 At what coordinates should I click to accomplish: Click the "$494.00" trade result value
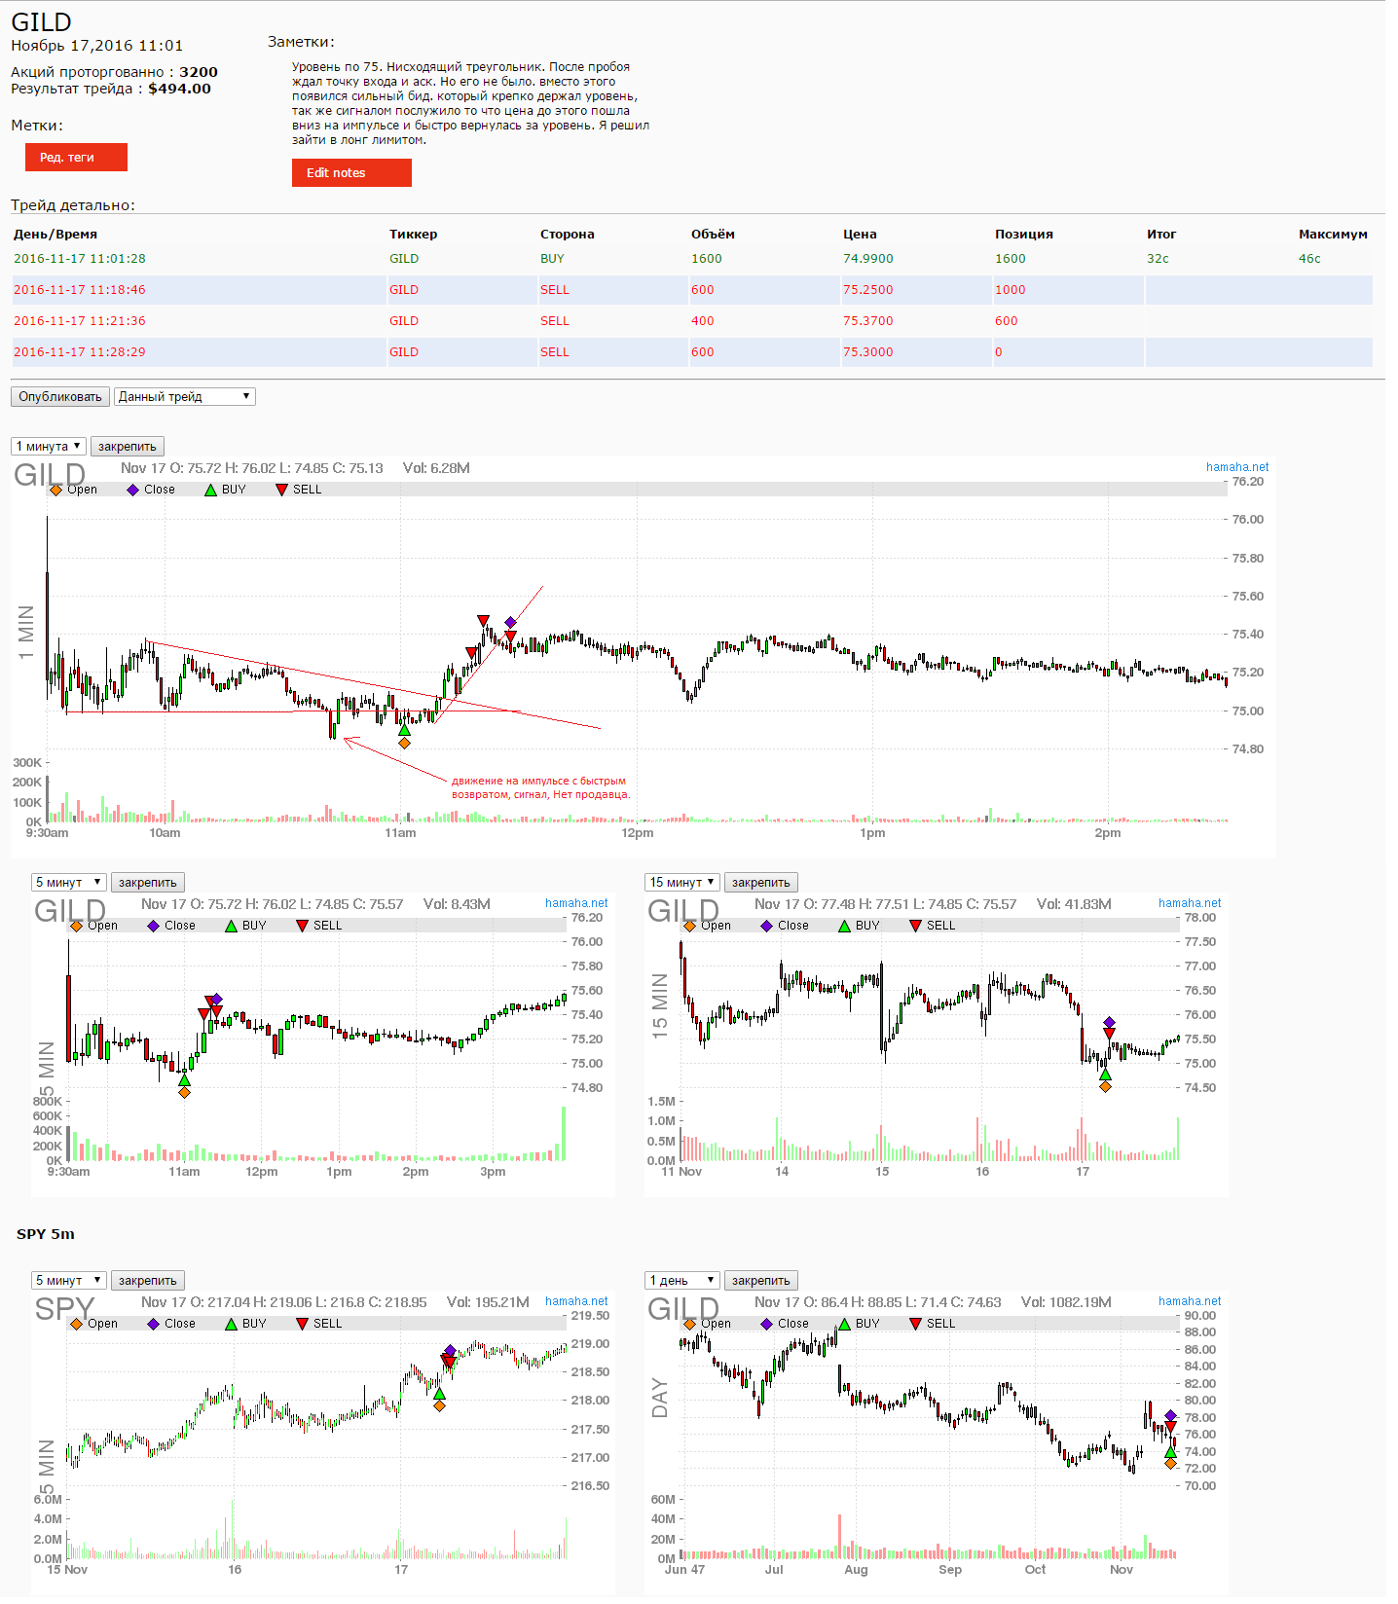(180, 89)
